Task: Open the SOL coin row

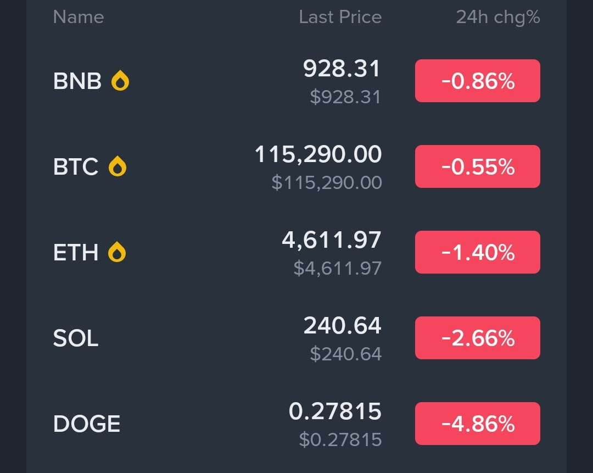Action: pos(296,338)
